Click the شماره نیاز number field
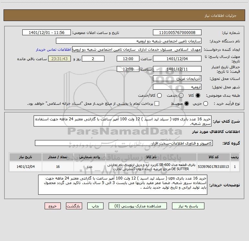The image size is (249, 241). (177, 33)
